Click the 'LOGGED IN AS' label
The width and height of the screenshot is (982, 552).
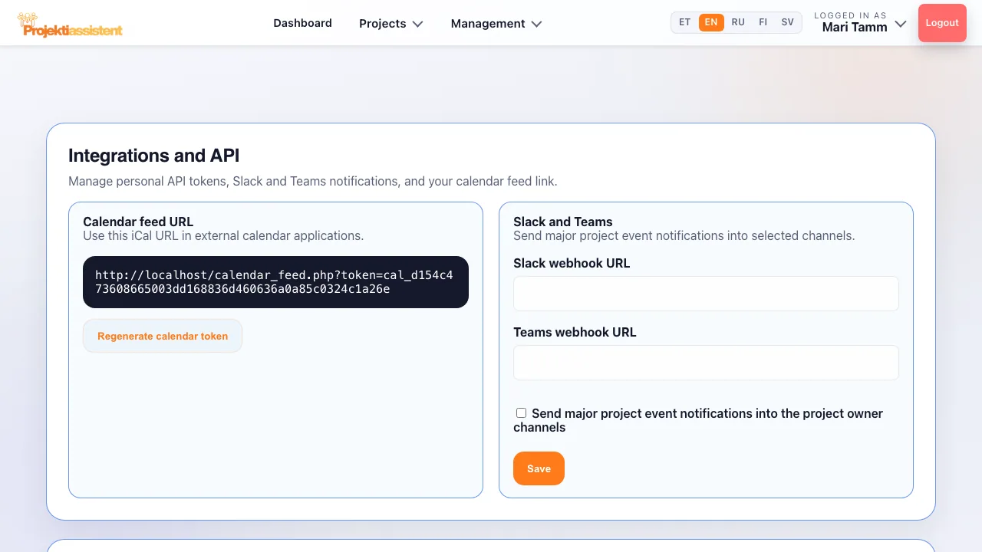coord(850,15)
